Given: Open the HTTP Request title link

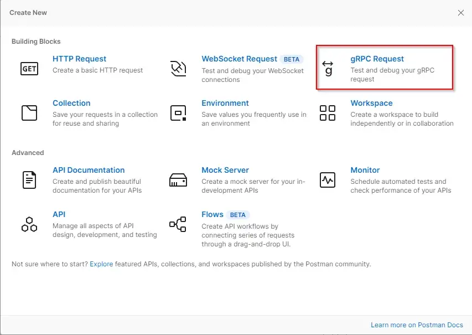Looking at the screenshot, I should click(x=79, y=59).
